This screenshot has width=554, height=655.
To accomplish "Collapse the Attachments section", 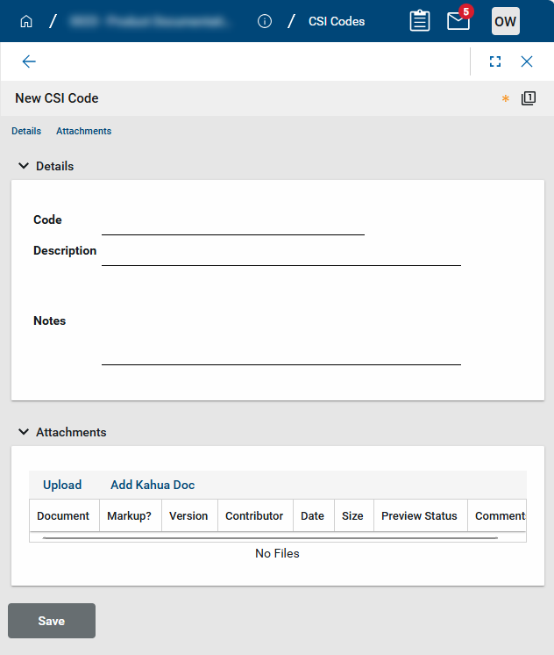I will click(23, 432).
